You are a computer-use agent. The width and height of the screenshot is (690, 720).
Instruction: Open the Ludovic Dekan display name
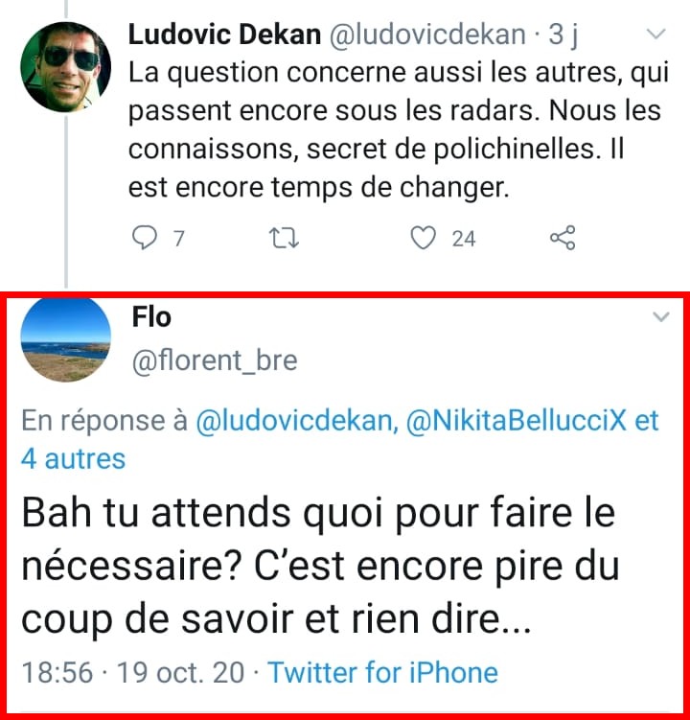(x=224, y=35)
